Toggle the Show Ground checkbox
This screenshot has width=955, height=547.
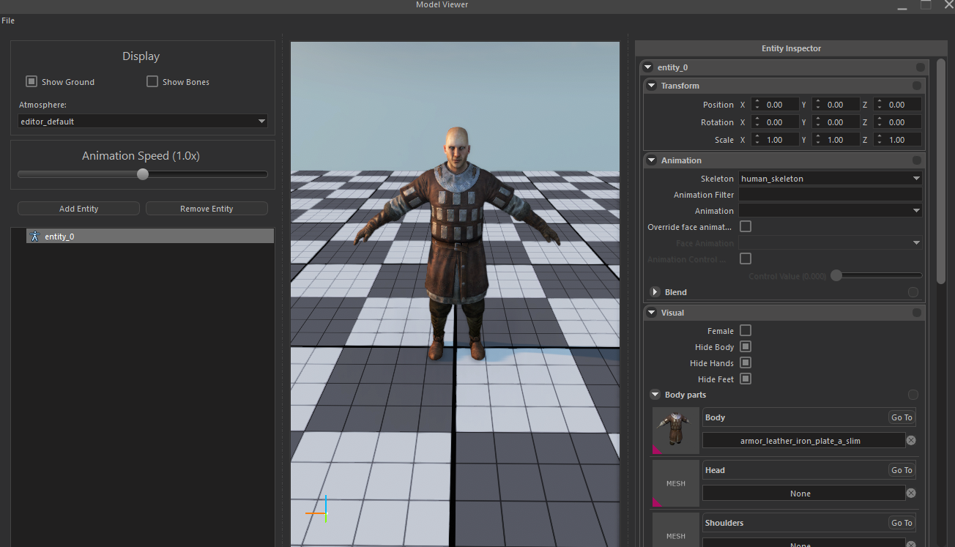coord(31,81)
